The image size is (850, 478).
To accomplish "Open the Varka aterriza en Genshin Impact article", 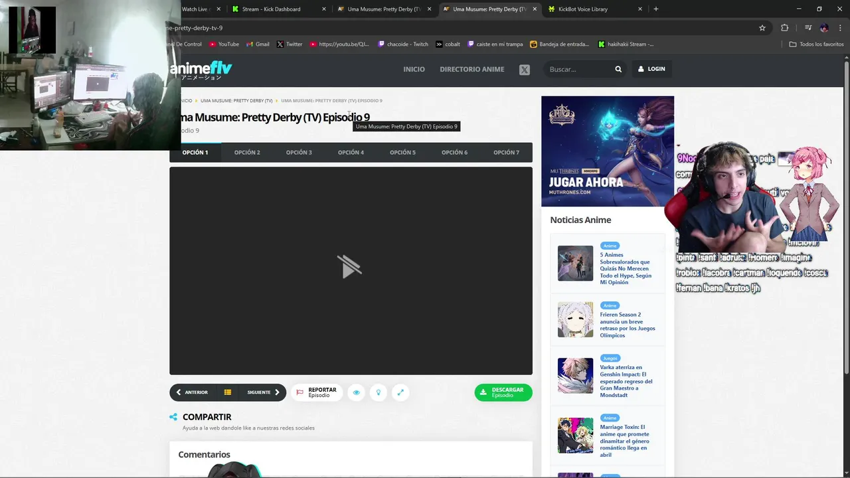I will pyautogui.click(x=626, y=381).
